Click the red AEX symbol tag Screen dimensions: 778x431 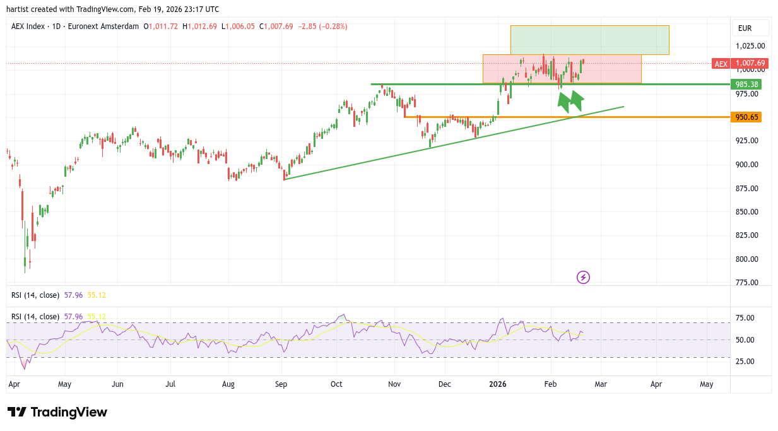point(721,63)
